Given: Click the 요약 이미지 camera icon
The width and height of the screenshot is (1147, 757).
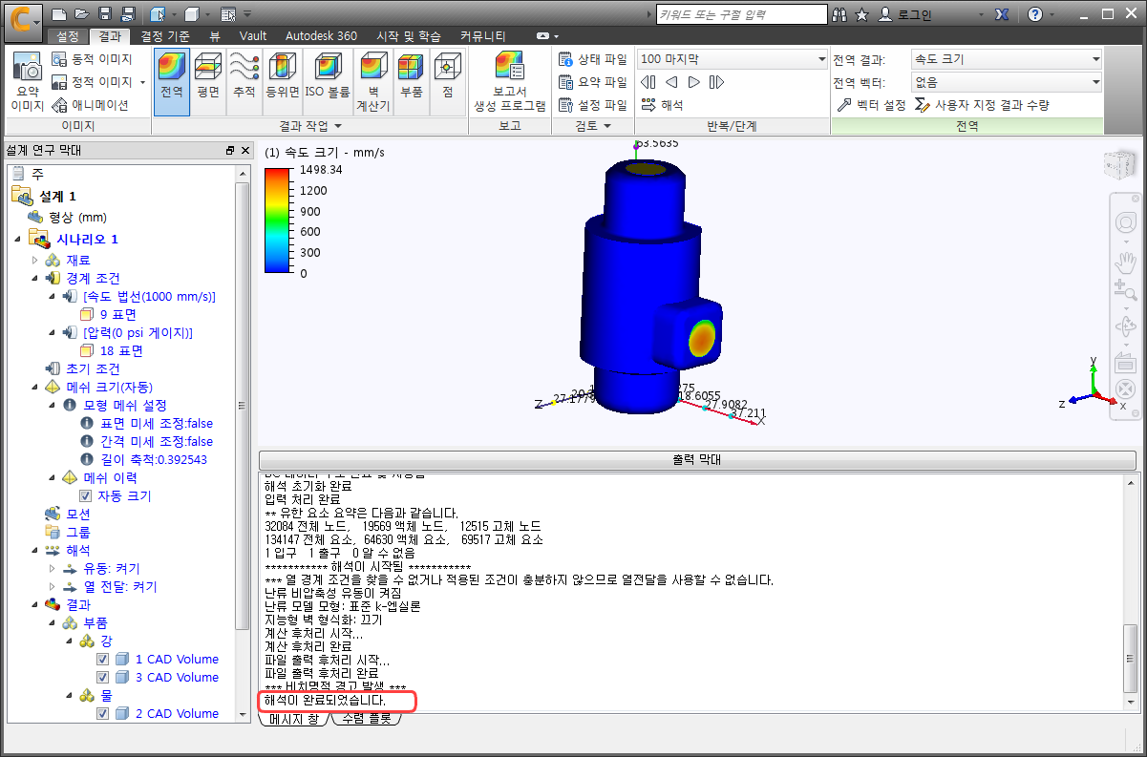Looking at the screenshot, I should click(x=28, y=68).
